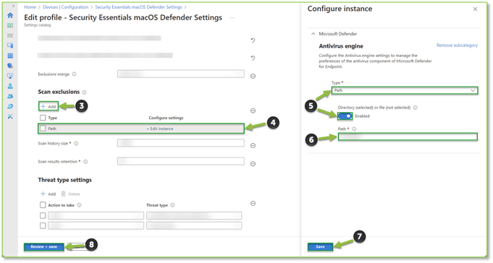Open Home from the left sidebar

pyautogui.click(x=10, y=15)
